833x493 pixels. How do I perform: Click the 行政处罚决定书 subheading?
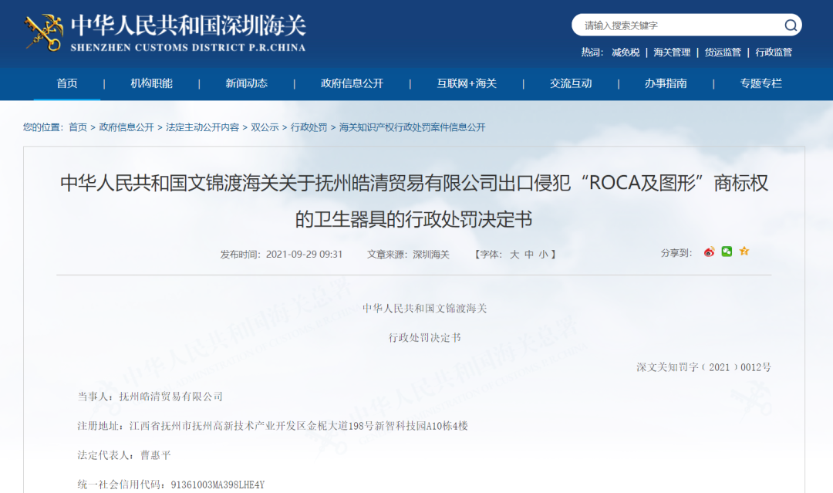tap(424, 338)
